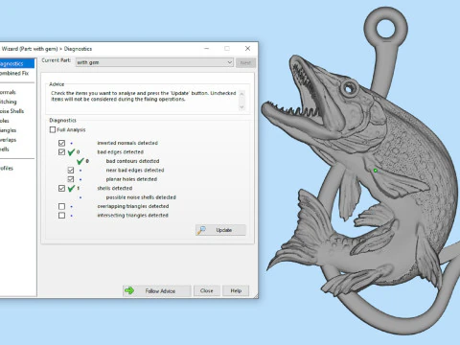Click the Follow Advice button

tap(157, 290)
